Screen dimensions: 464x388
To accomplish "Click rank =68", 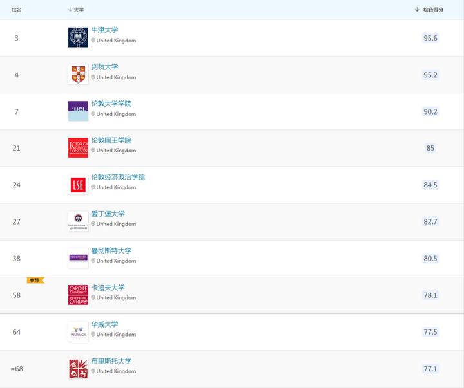I will pos(17,369).
